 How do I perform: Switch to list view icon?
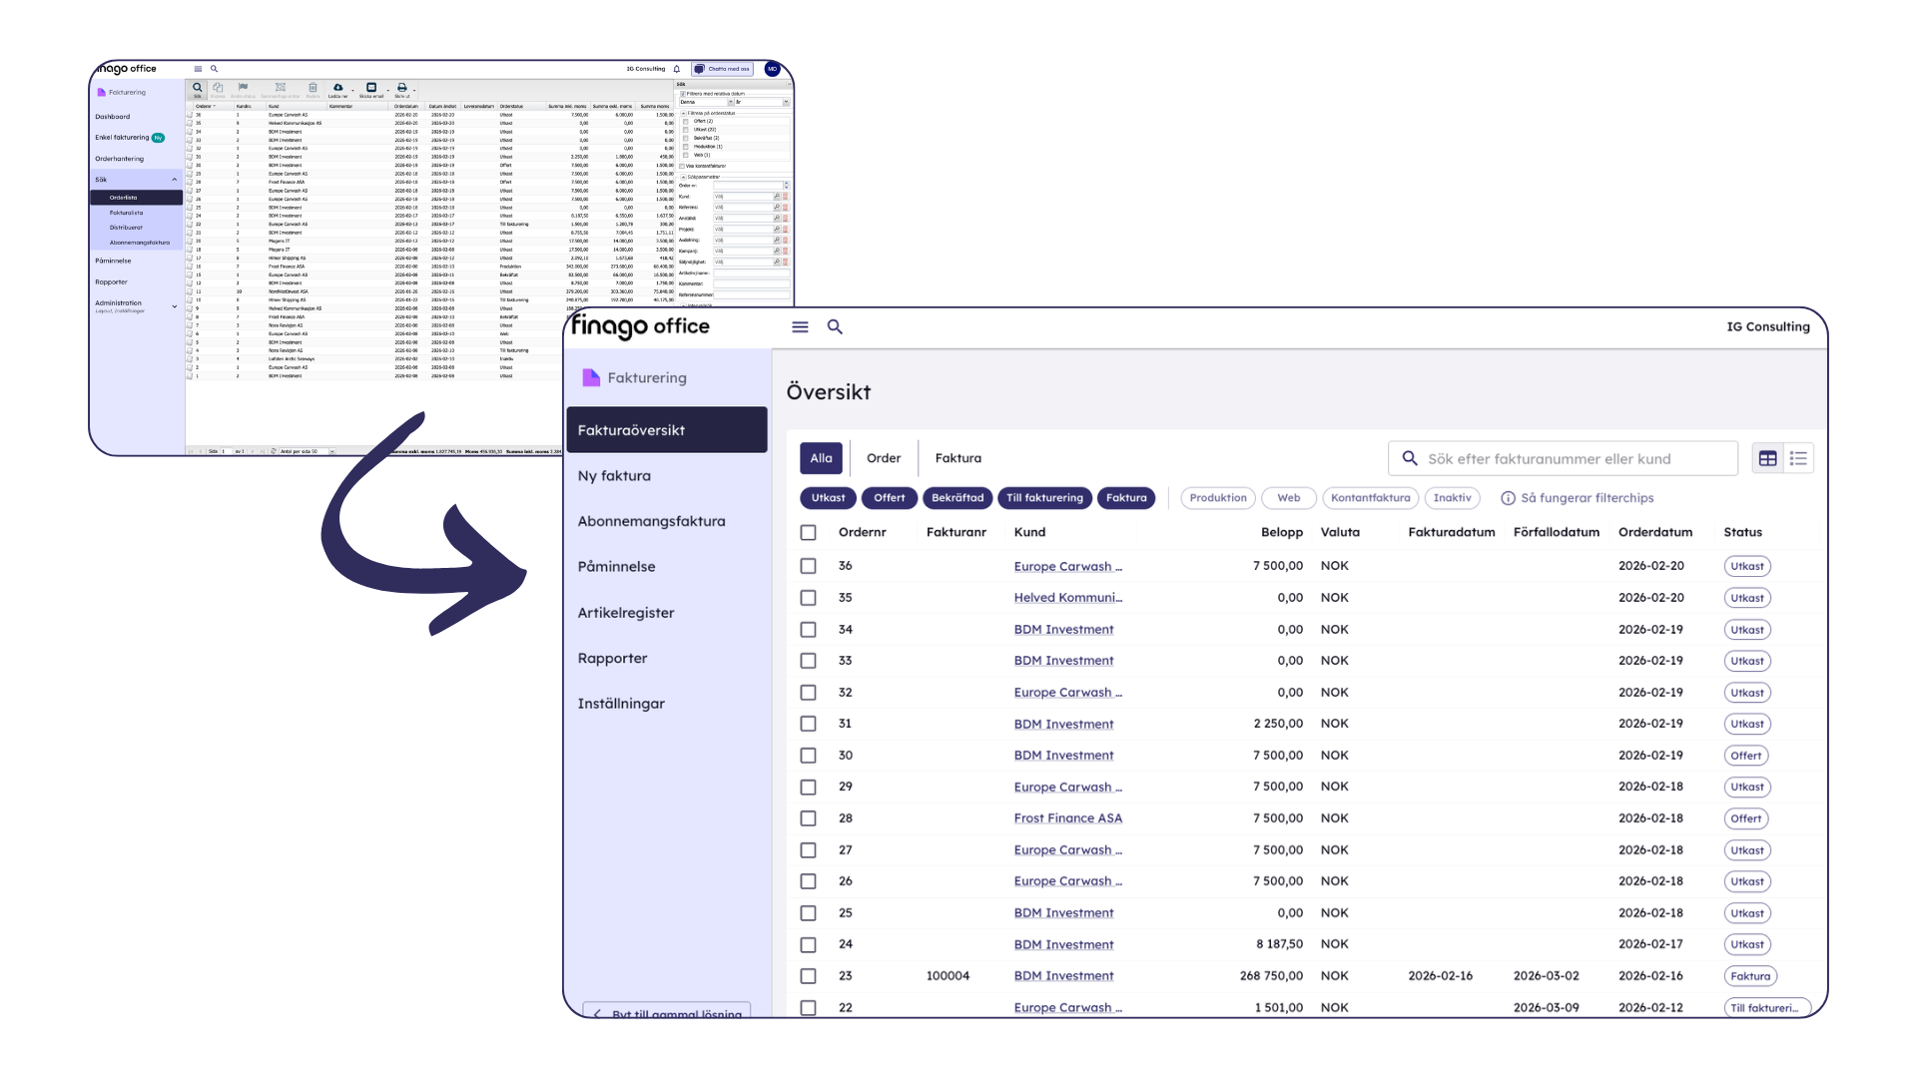(1798, 458)
